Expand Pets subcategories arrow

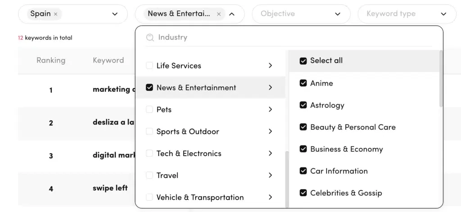click(x=270, y=109)
